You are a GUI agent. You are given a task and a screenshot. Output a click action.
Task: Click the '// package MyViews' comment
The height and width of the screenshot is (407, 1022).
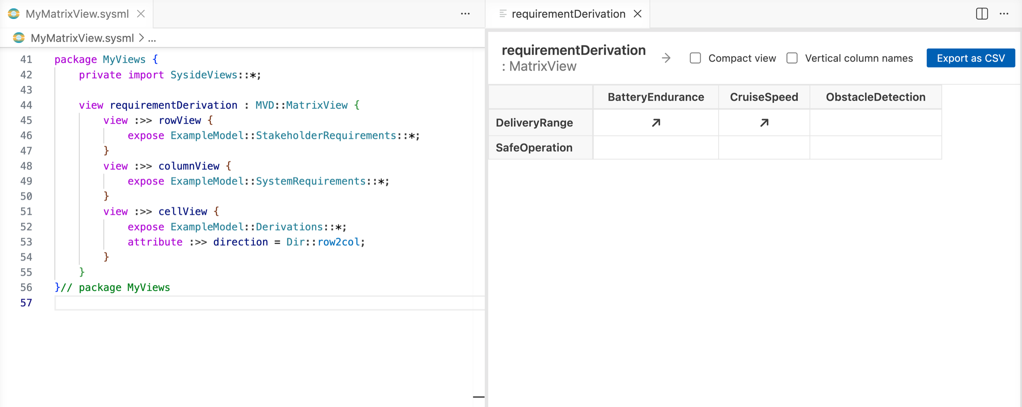(115, 287)
